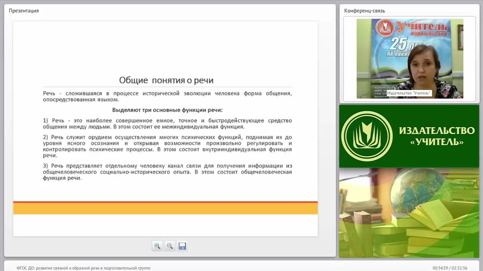The height and width of the screenshot is (271, 483).
Task: Click the books and globe image
Action: click(x=409, y=213)
